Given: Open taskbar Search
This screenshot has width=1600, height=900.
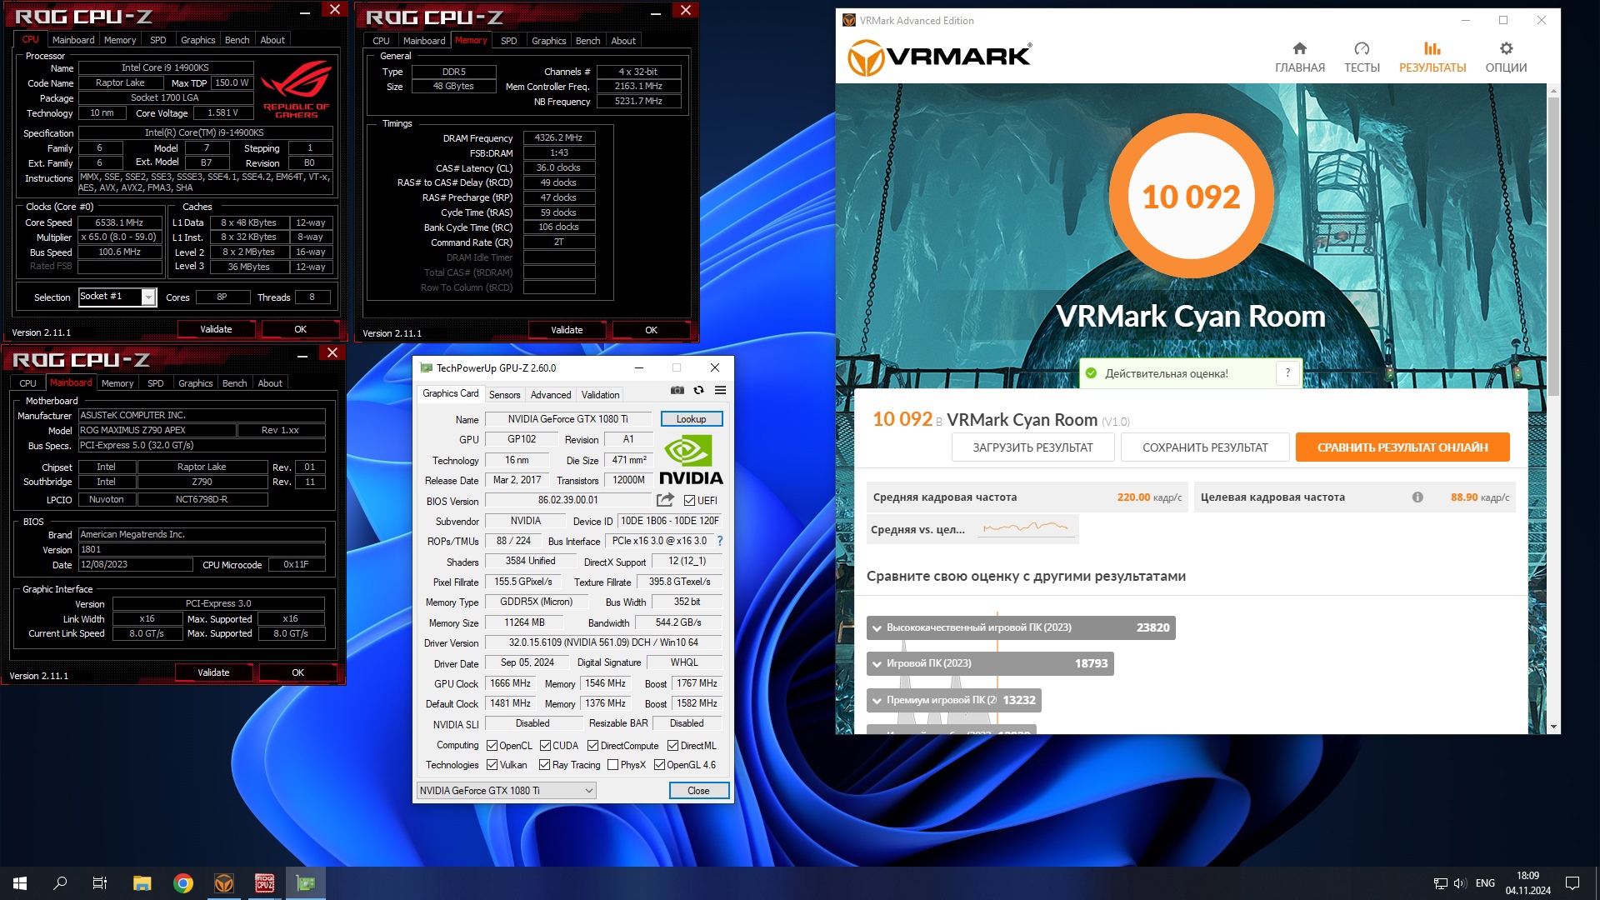Looking at the screenshot, I should point(60,883).
